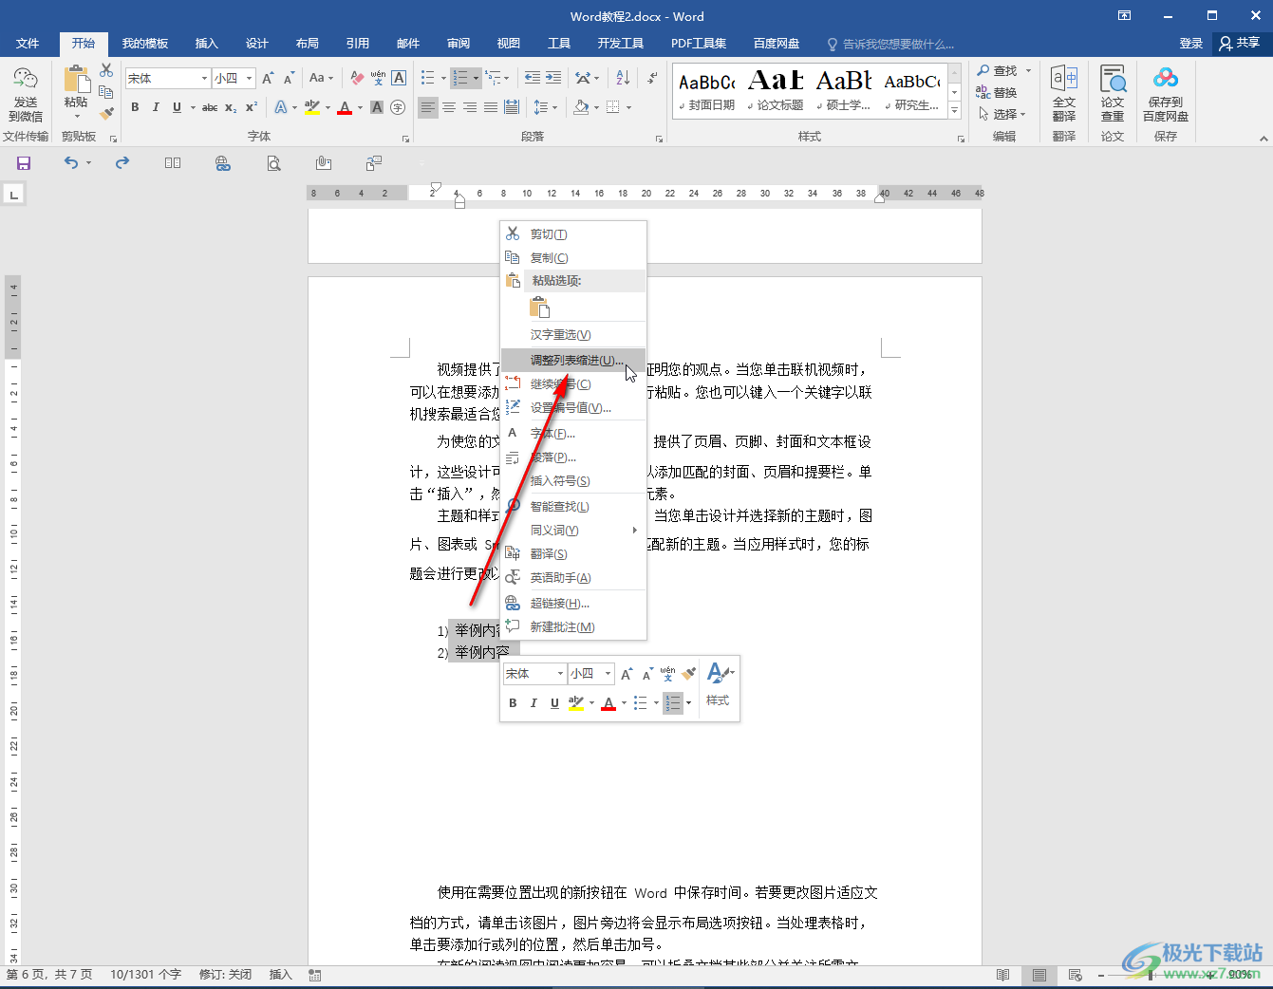Click the page count in status bar
1273x989 pixels.
coord(49,975)
